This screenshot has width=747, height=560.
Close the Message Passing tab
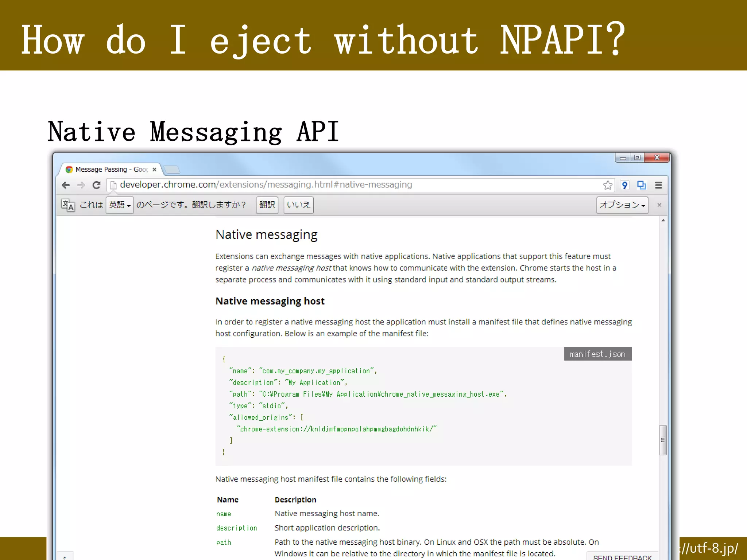pos(154,170)
